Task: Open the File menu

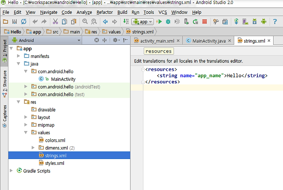Action: coord(6,12)
